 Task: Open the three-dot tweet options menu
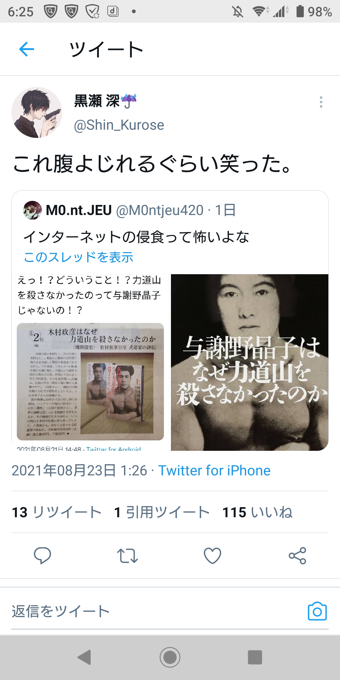click(x=321, y=102)
